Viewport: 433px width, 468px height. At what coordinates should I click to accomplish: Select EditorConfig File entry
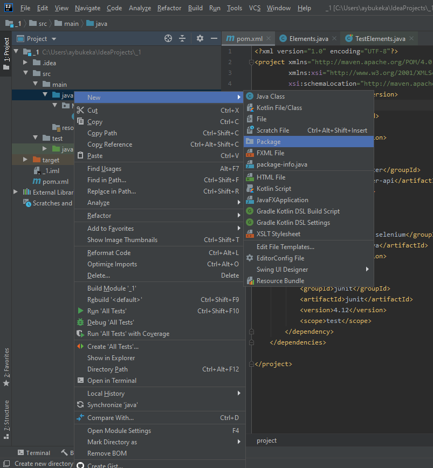tap(308, 258)
